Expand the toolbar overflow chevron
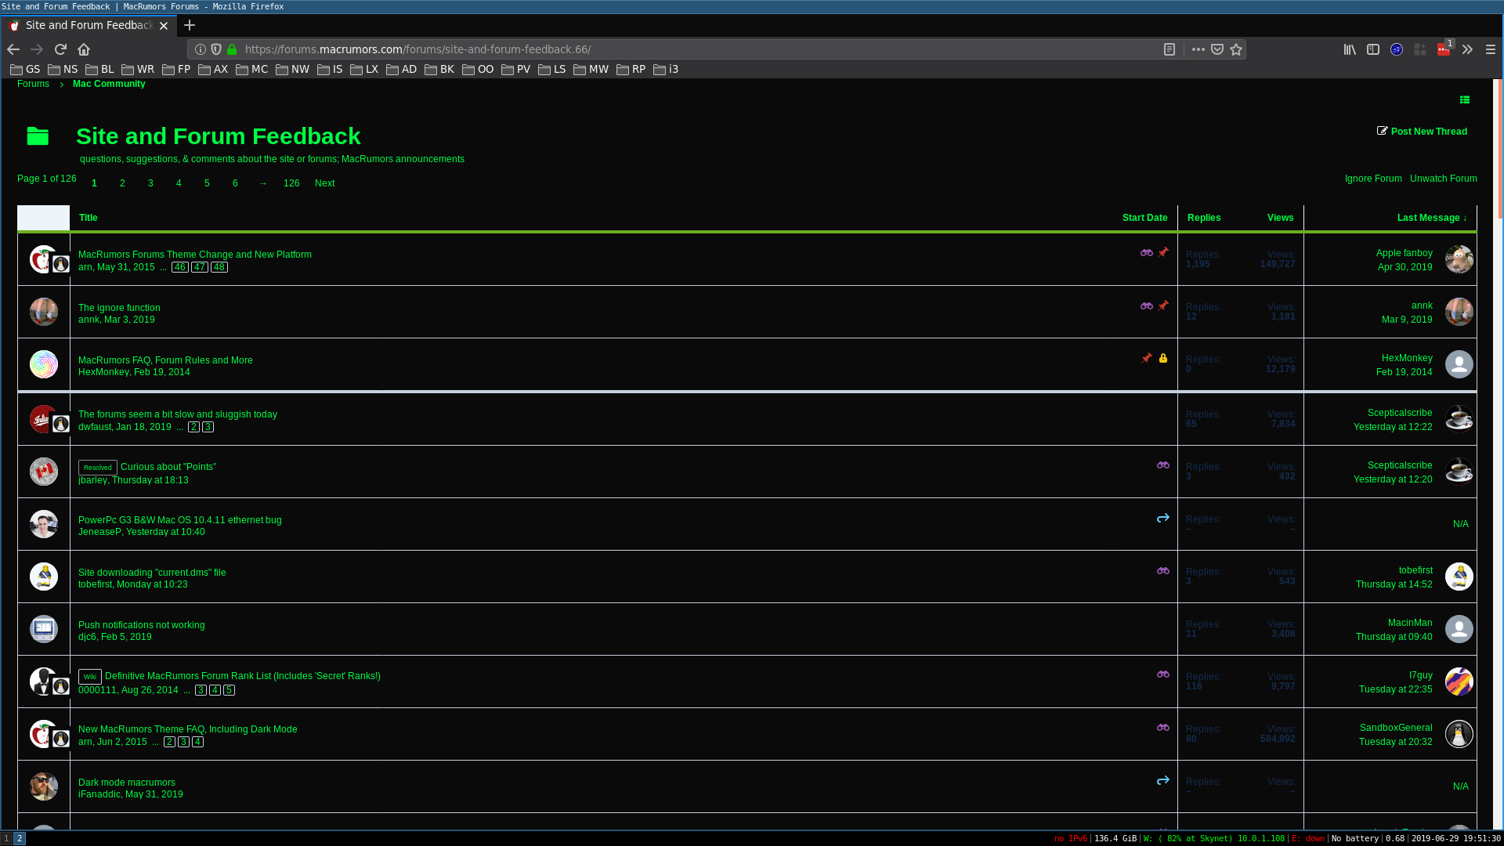Screen dimensions: 1504x846 tap(1467, 49)
